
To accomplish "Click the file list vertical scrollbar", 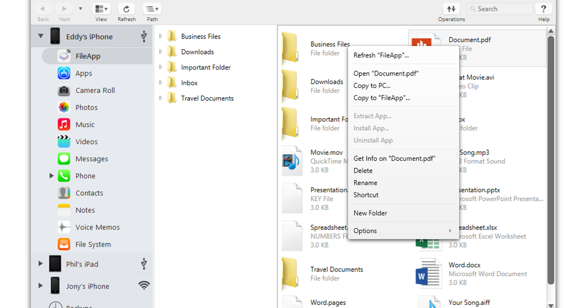I will click(551, 160).
